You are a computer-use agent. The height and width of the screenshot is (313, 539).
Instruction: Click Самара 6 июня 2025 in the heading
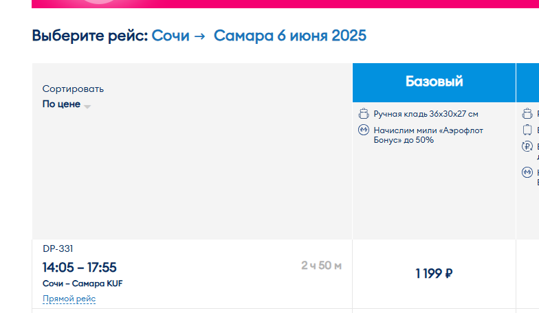[x=290, y=36]
